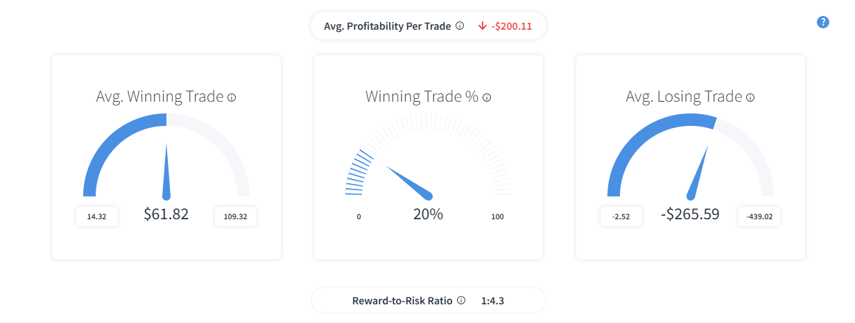Select the 109.32 maximum value box

tap(235, 216)
